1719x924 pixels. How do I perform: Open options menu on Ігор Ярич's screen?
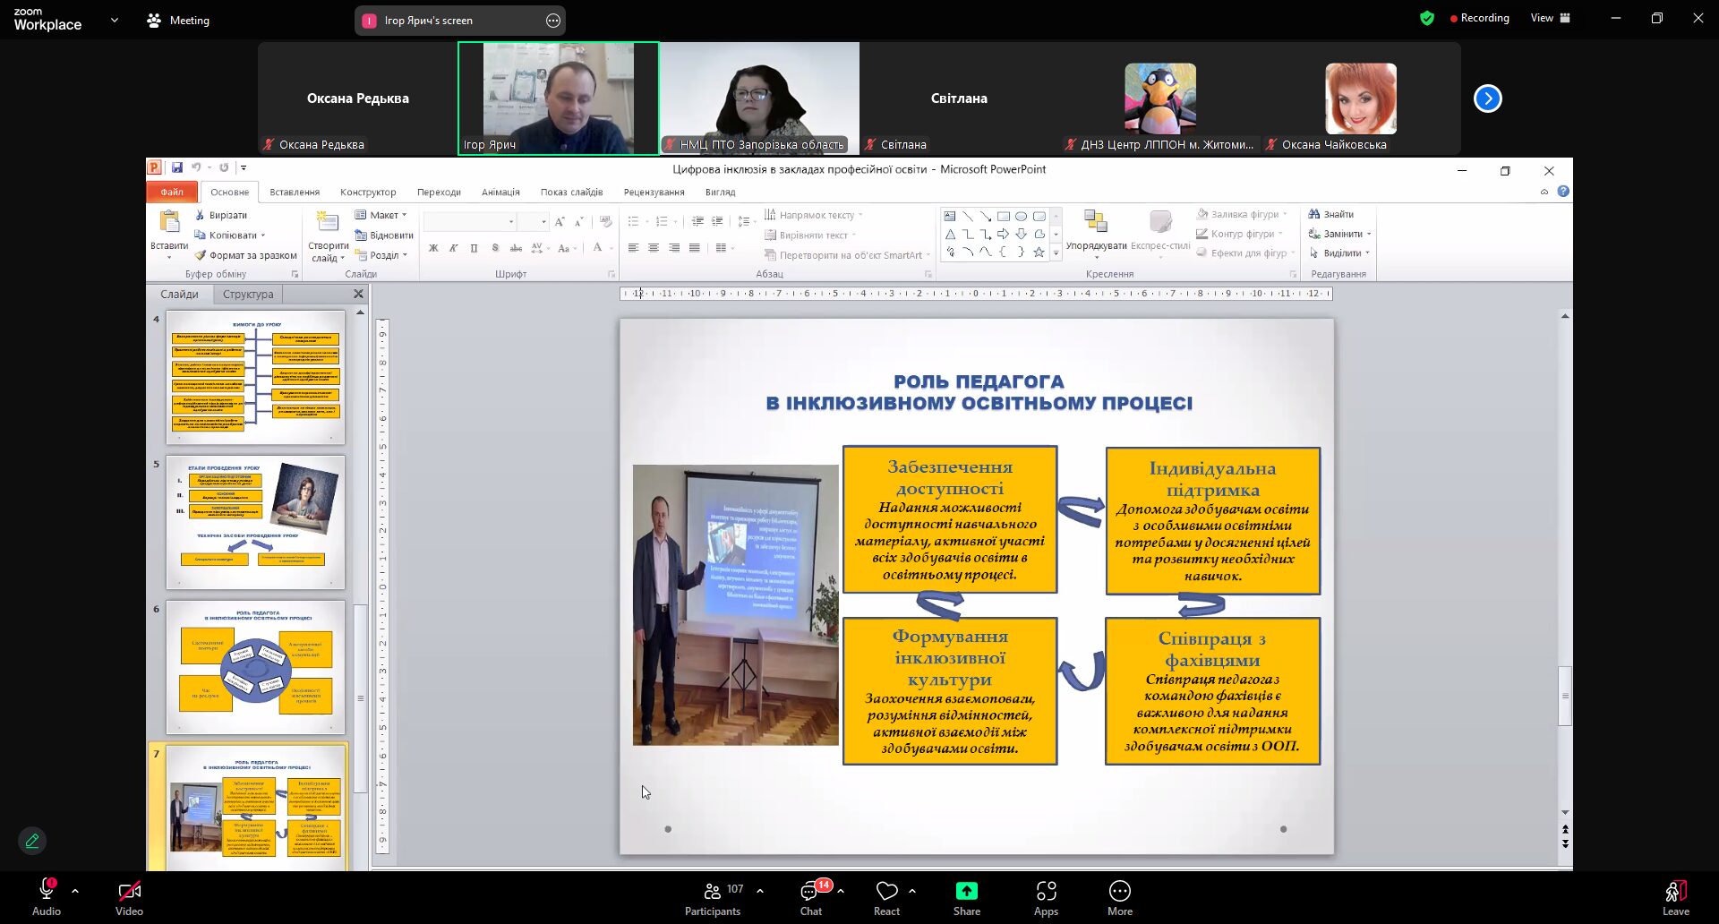[x=553, y=21]
